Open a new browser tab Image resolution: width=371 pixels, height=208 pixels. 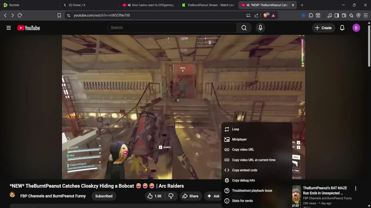click(302, 5)
